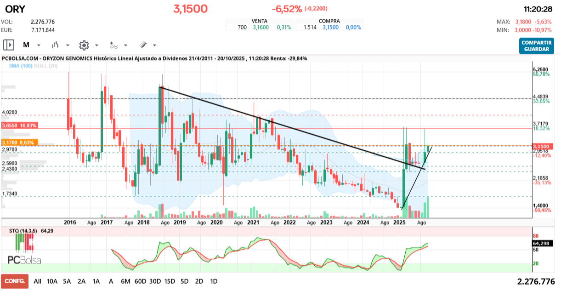Click the add indicator icon
The image size is (561, 291).
click(x=113, y=45)
